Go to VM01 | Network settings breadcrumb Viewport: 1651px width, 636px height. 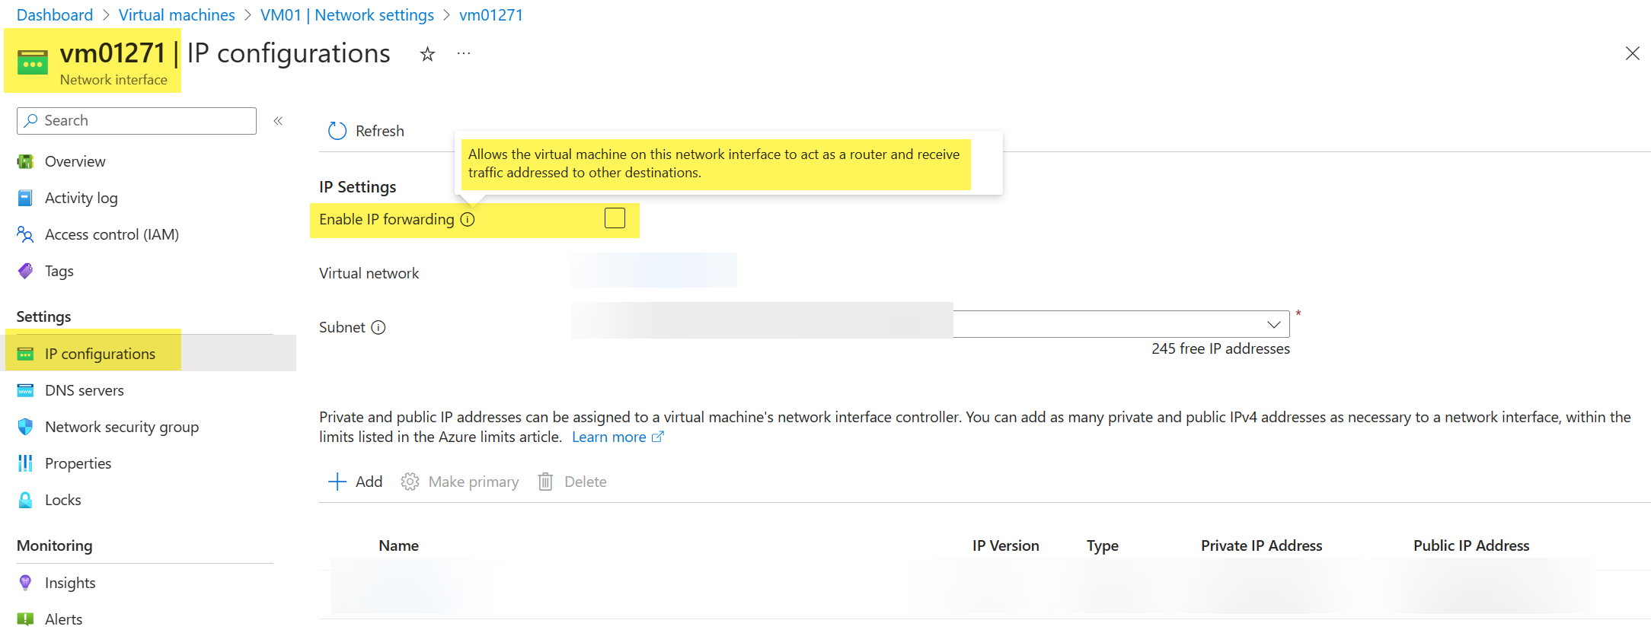click(x=347, y=15)
